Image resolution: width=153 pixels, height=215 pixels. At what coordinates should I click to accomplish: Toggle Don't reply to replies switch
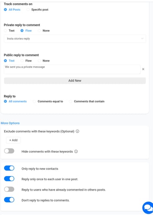tap(9, 200)
